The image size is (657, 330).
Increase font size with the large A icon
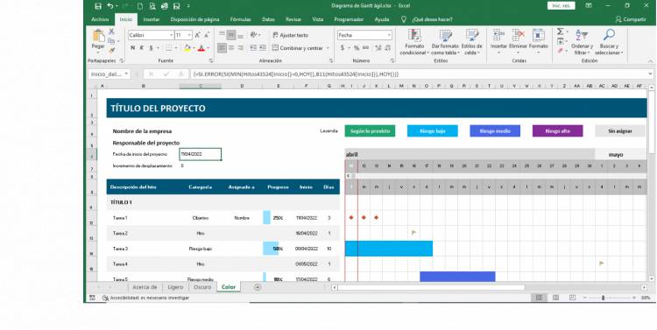197,35
